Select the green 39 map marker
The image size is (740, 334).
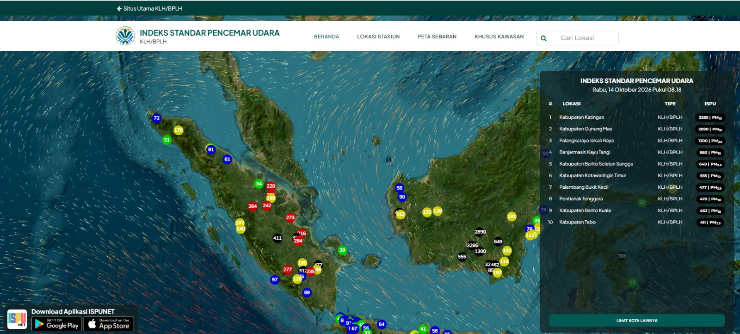[342, 250]
